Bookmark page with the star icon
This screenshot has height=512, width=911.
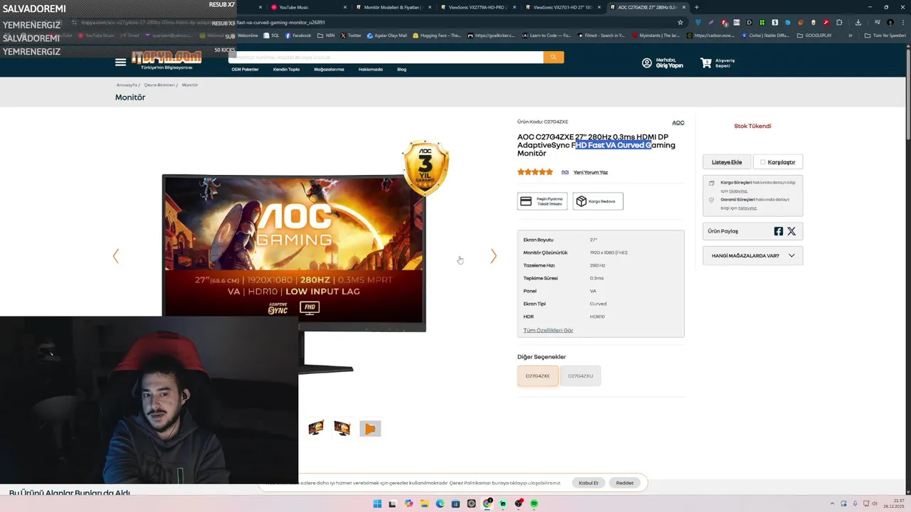[680, 22]
